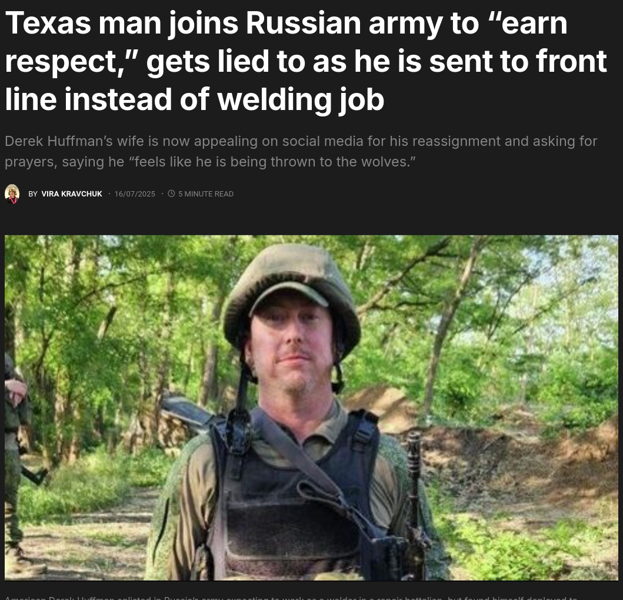This screenshot has width=623, height=600.
Task: Click the "BY" label before author name
Action: click(x=32, y=194)
